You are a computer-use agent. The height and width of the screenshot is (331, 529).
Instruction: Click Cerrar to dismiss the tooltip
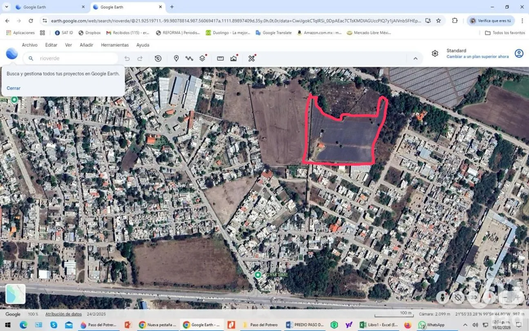point(13,88)
